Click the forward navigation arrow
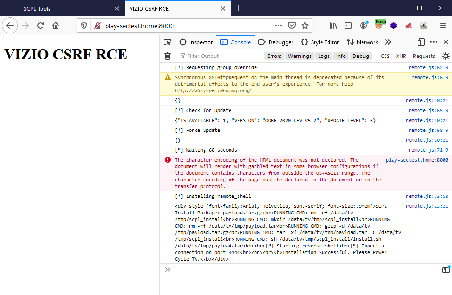This screenshot has width=452, height=295. tap(25, 25)
